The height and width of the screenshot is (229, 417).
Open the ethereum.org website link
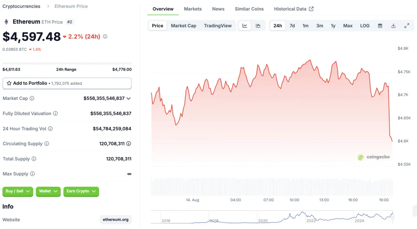point(116,220)
